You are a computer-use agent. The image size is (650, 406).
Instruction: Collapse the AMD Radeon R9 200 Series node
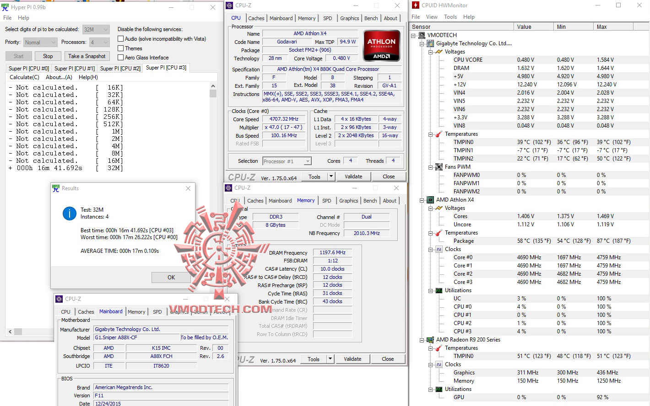pyautogui.click(x=422, y=340)
